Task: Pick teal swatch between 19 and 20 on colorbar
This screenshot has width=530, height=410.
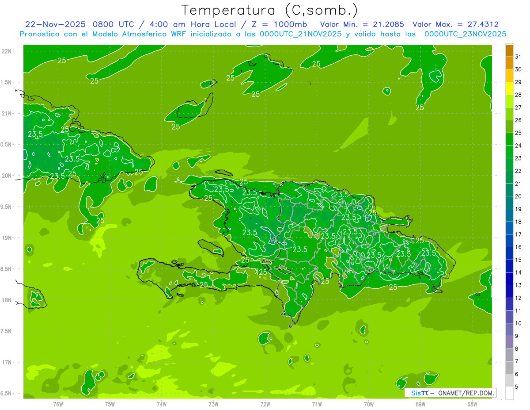Action: (x=509, y=203)
